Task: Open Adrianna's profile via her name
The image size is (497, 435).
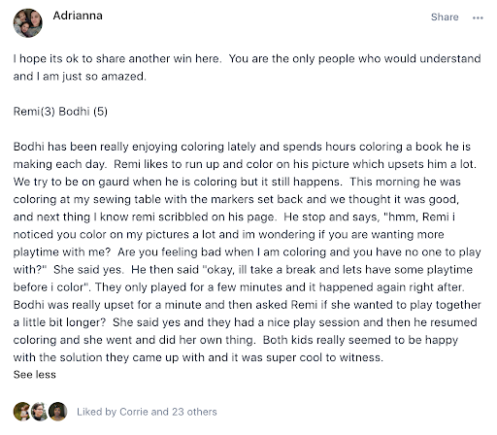Action: [x=78, y=16]
